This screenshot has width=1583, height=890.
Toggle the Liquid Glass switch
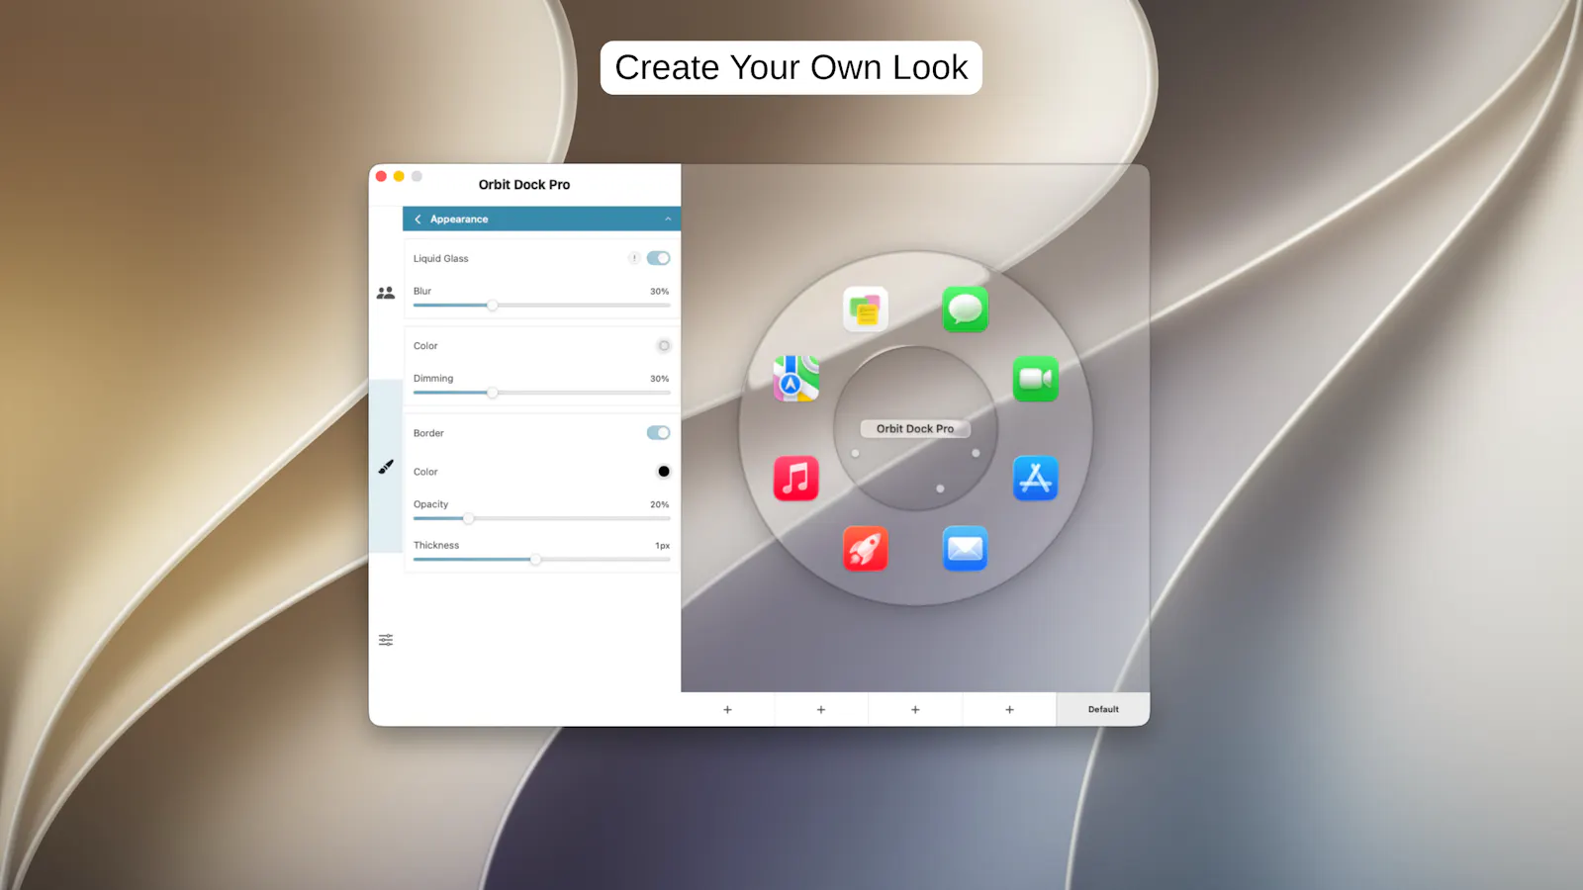[658, 258]
